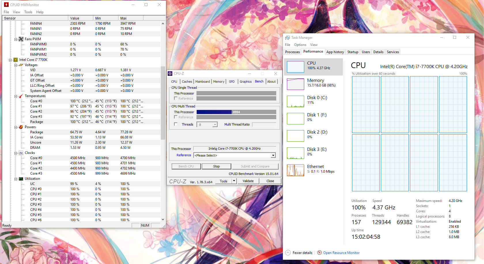Click the Reference link label in CPU-Z
Screen dimensions: 484x264
pyautogui.click(x=184, y=155)
